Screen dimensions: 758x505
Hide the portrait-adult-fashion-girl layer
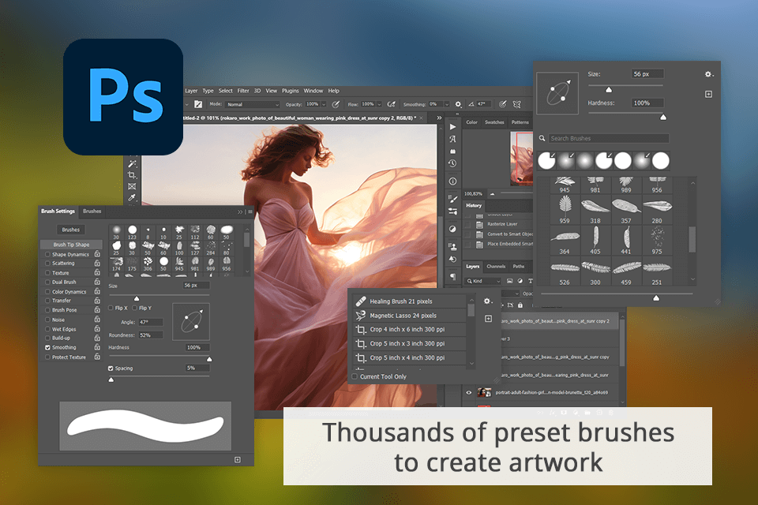click(468, 392)
